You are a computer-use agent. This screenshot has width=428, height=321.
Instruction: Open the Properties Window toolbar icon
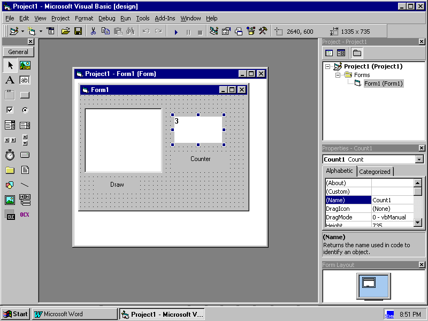click(x=226, y=32)
